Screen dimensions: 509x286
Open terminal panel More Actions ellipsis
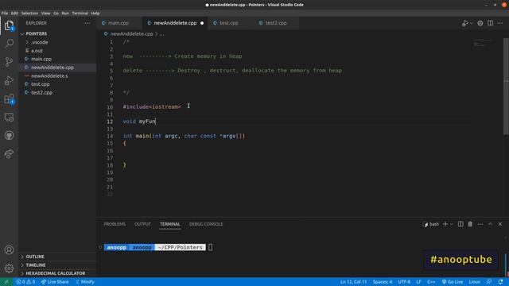click(x=480, y=224)
